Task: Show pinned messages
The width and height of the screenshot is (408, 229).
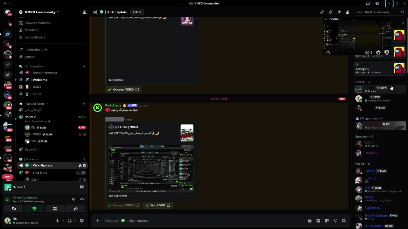Action: [339, 12]
